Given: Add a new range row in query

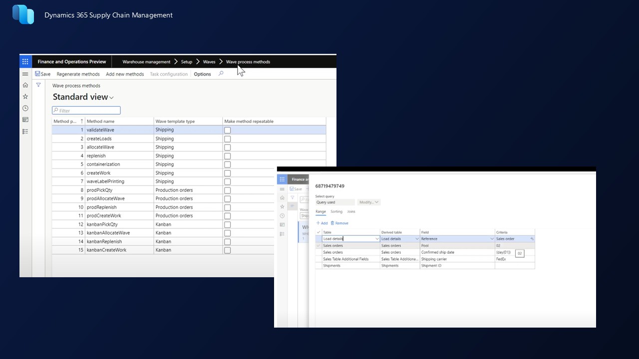Looking at the screenshot, I should 322,223.
